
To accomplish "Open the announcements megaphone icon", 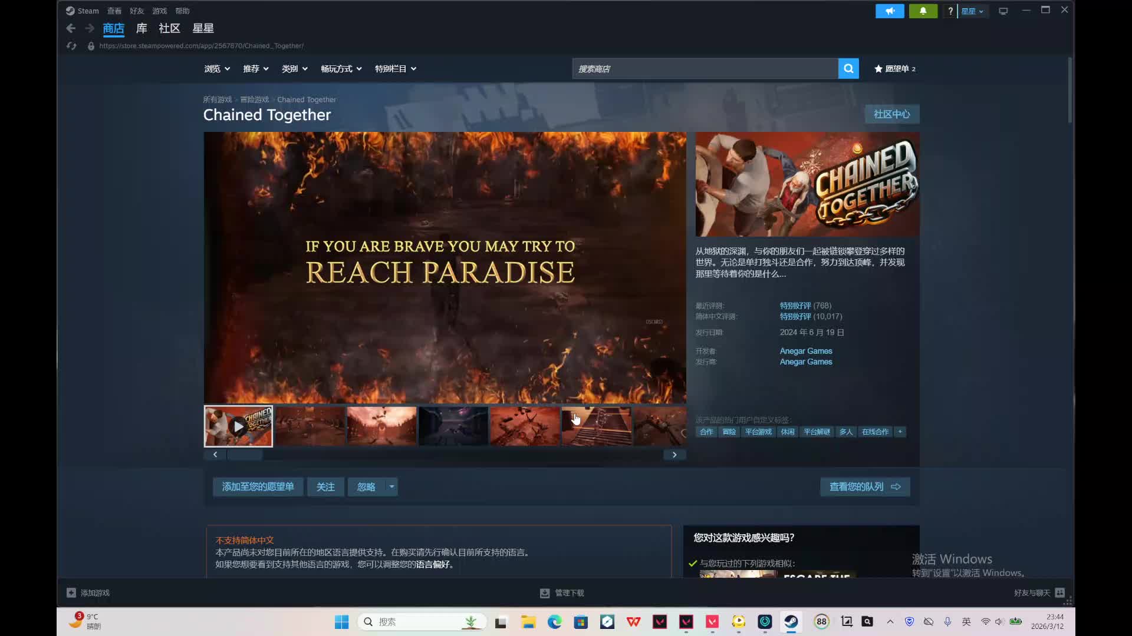I will tap(889, 11).
